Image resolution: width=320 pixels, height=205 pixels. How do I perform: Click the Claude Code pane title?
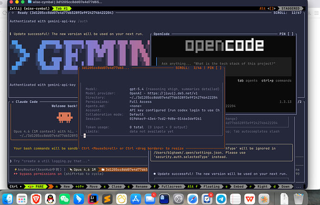(x=26, y=102)
